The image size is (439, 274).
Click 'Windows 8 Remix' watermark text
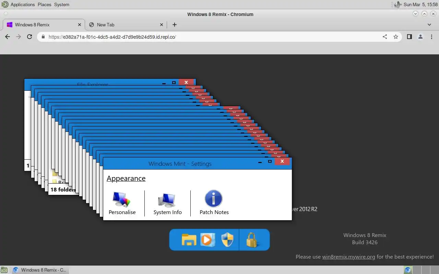365,235
